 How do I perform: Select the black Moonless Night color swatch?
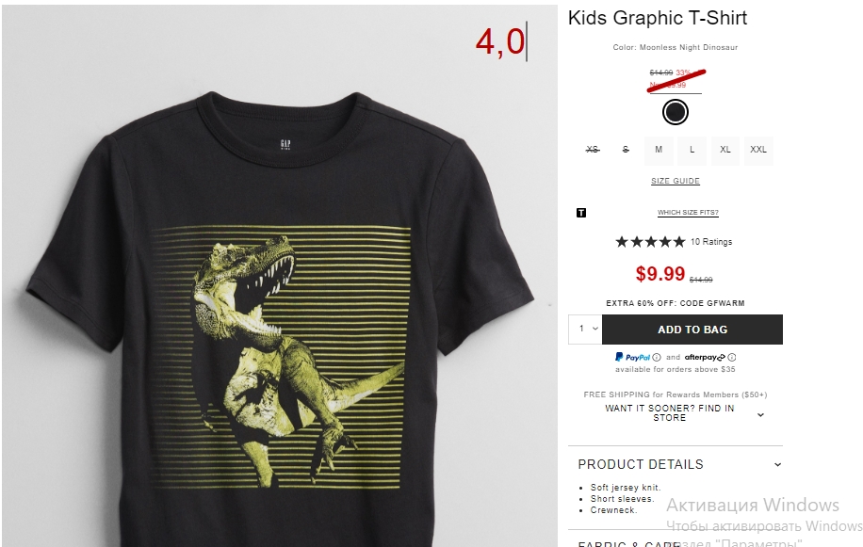tap(676, 112)
